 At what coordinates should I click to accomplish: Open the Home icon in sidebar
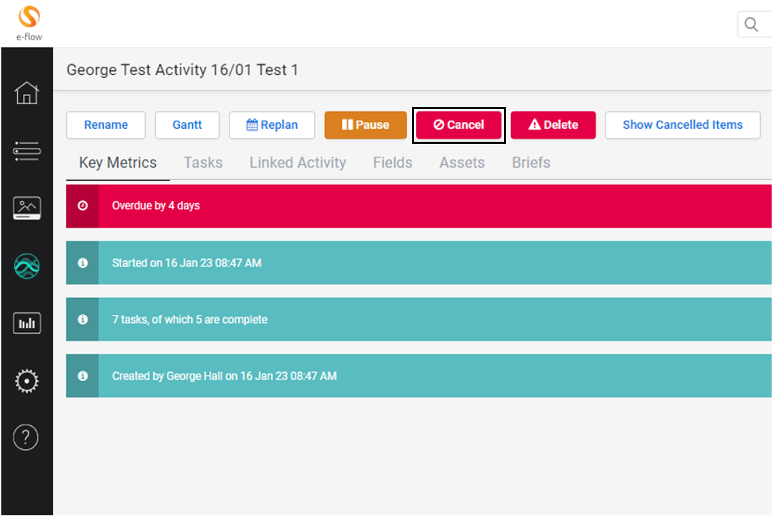(x=27, y=93)
